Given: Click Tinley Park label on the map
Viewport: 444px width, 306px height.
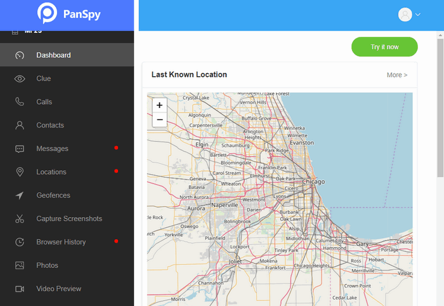Looking at the screenshot, I should [x=286, y=251].
